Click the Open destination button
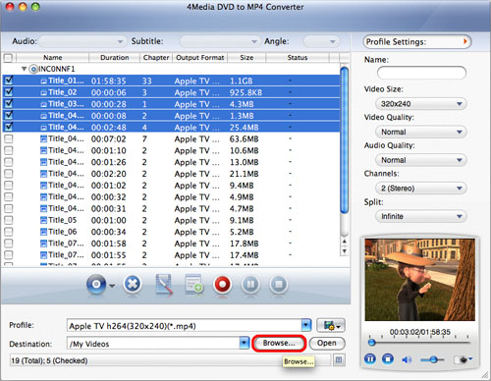The image size is (491, 381). 327,343
